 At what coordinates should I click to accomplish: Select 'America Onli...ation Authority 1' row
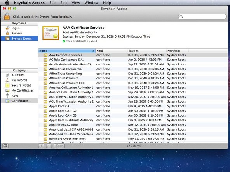(133, 88)
